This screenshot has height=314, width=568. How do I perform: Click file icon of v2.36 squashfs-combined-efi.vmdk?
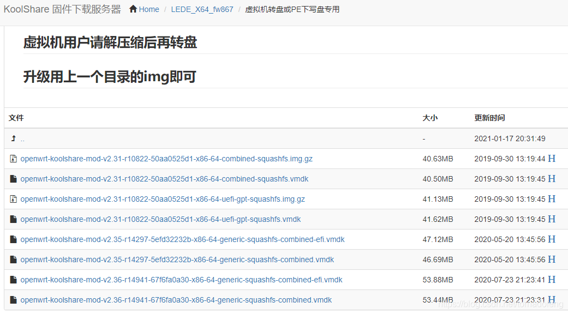14,280
